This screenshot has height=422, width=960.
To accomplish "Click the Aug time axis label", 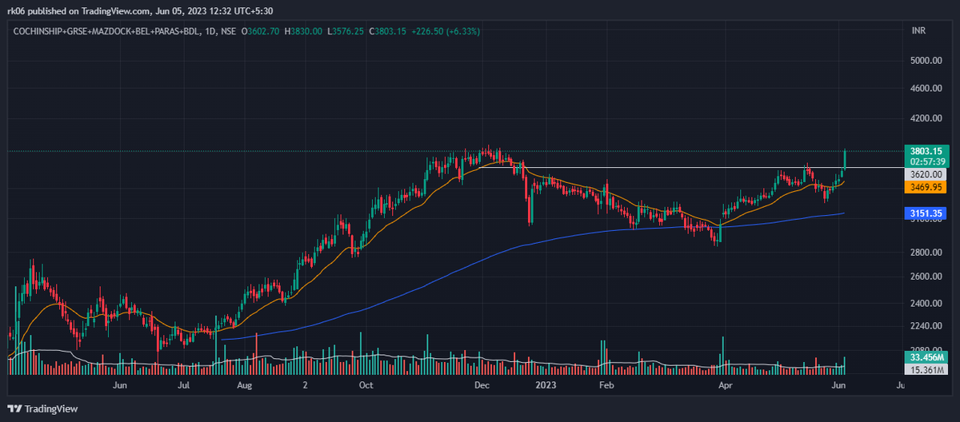I will click(x=245, y=385).
